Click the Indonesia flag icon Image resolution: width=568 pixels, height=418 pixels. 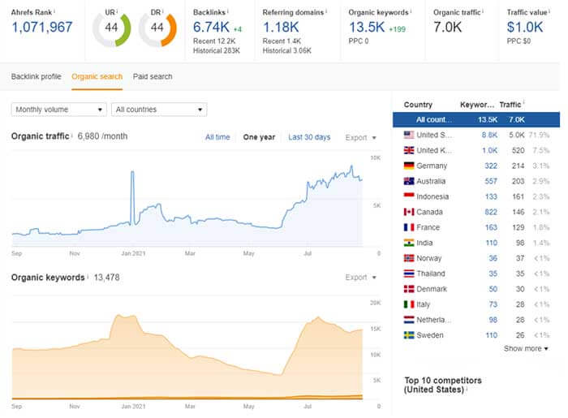click(409, 196)
